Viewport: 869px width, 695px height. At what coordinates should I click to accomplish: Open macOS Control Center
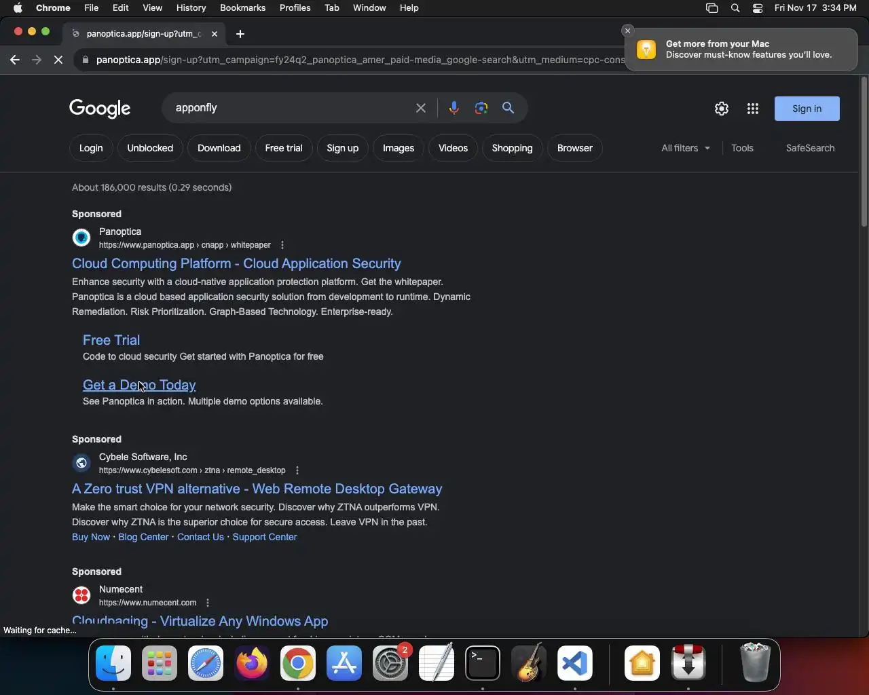(758, 8)
